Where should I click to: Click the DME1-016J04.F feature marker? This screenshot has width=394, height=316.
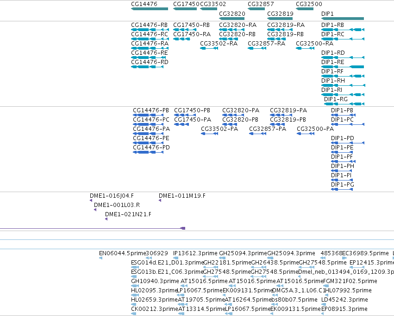[91, 200]
